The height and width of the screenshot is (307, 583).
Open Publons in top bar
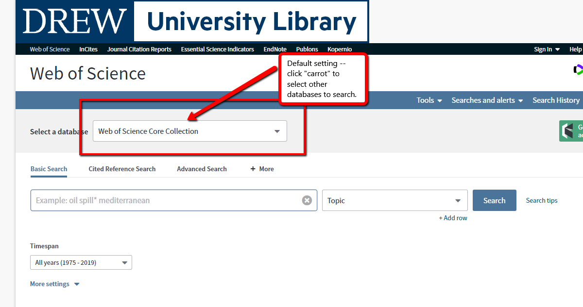307,49
